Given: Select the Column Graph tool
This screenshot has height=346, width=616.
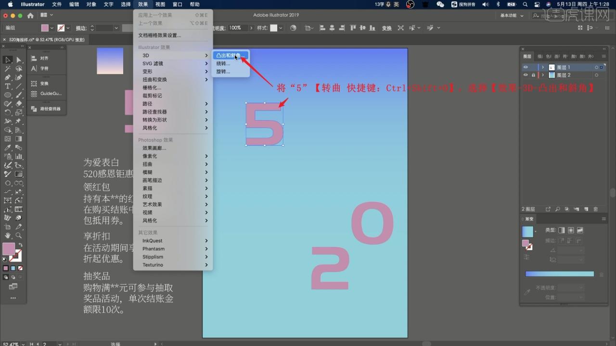Looking at the screenshot, I should click(19, 156).
